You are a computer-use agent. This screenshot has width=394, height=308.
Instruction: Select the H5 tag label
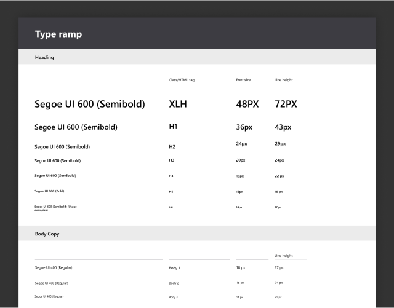[171, 192]
